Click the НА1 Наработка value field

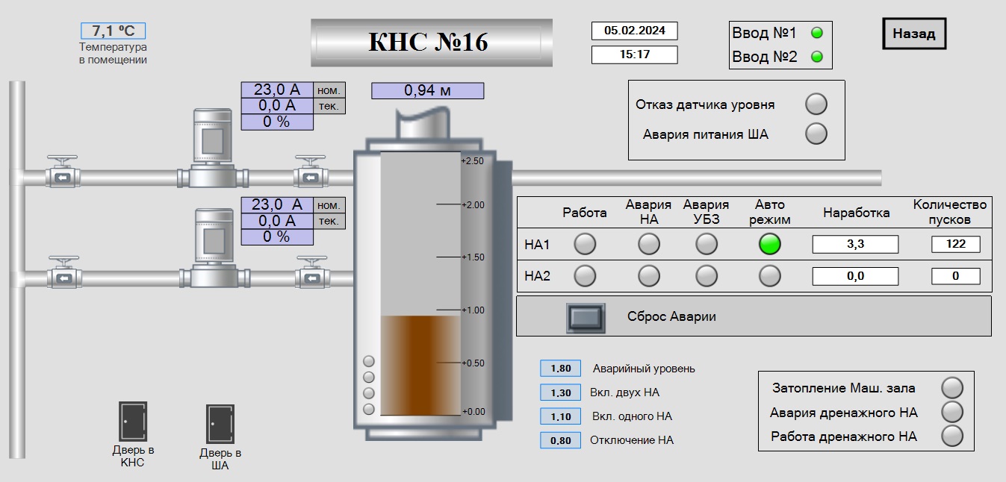[855, 244]
